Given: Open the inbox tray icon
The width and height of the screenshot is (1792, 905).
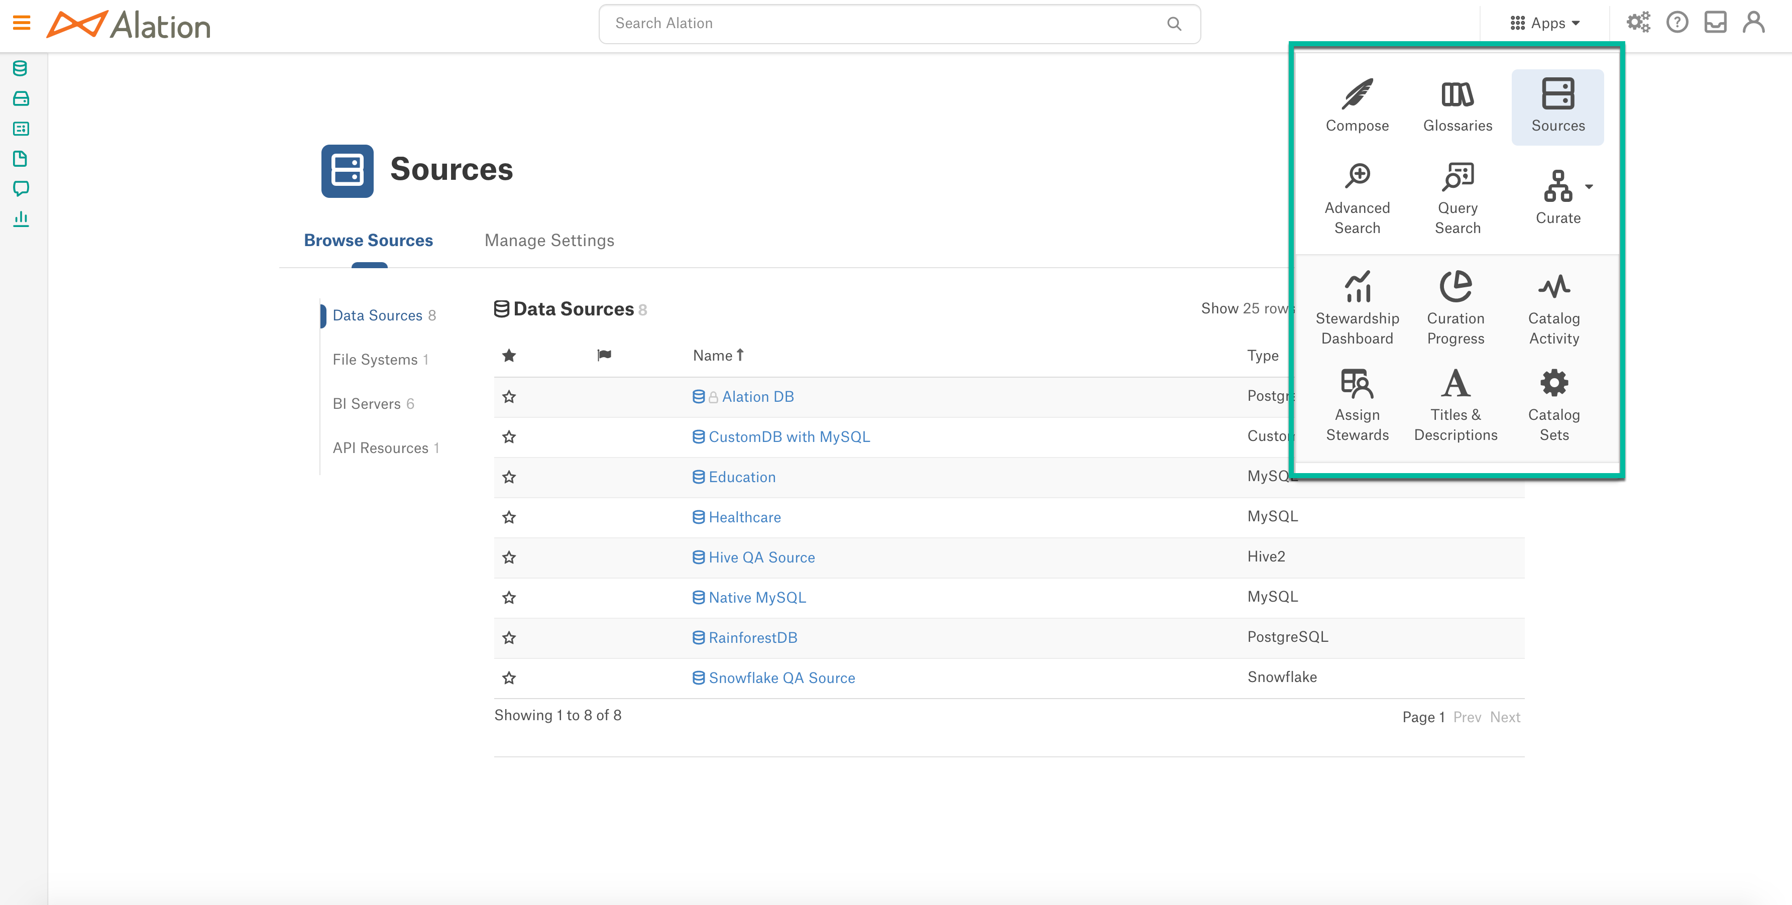Looking at the screenshot, I should click(1716, 22).
